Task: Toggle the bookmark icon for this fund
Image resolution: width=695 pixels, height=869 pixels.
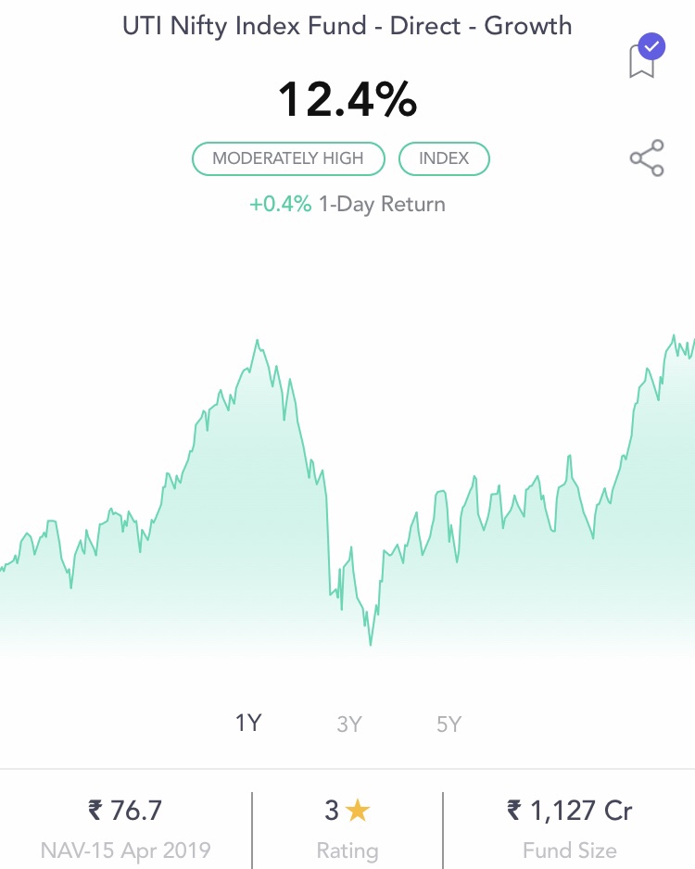Action: (645, 57)
